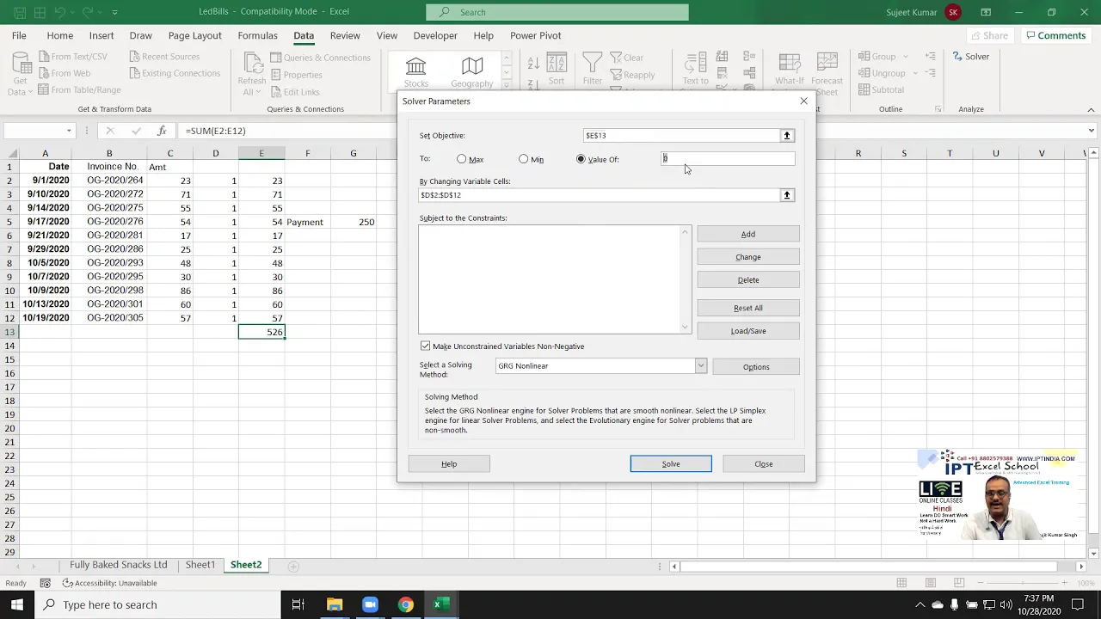Open Recent Sources
The image size is (1101, 619).
tap(164, 57)
